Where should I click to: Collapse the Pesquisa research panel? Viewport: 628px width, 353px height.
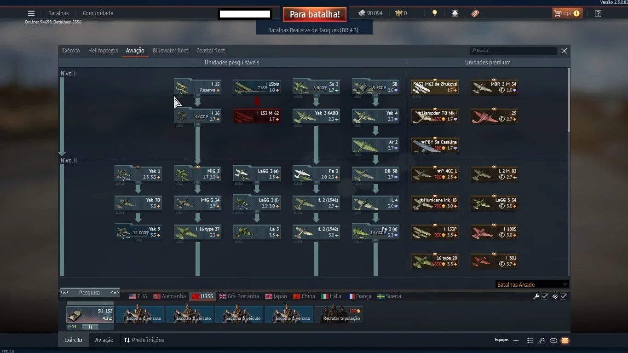[x=89, y=293]
